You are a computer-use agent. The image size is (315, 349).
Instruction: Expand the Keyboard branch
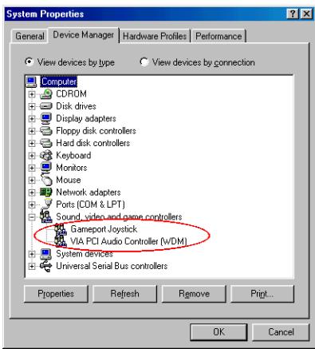coord(32,156)
